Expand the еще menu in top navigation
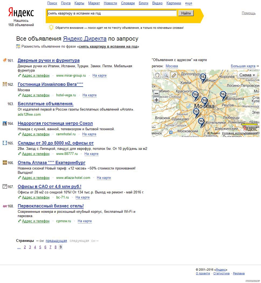 tap(189, 3)
